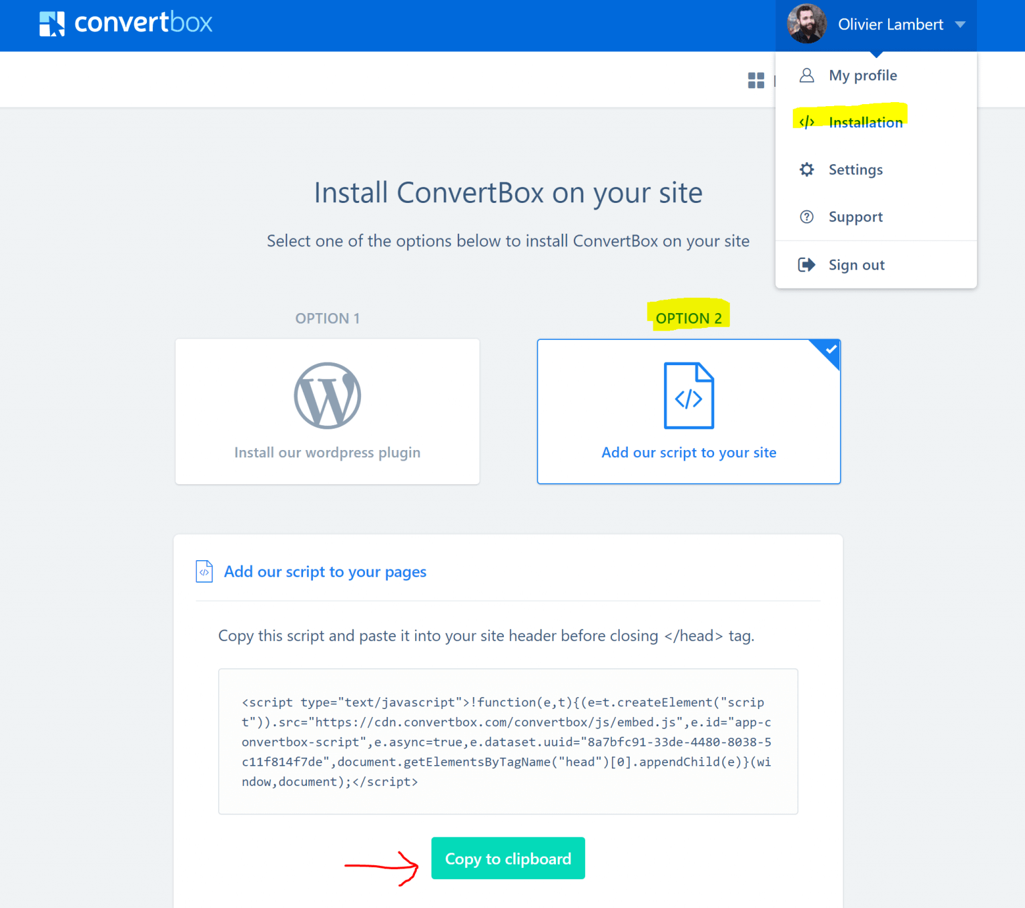Click the My profile person icon
Viewport: 1025px width, 908px height.
click(807, 75)
